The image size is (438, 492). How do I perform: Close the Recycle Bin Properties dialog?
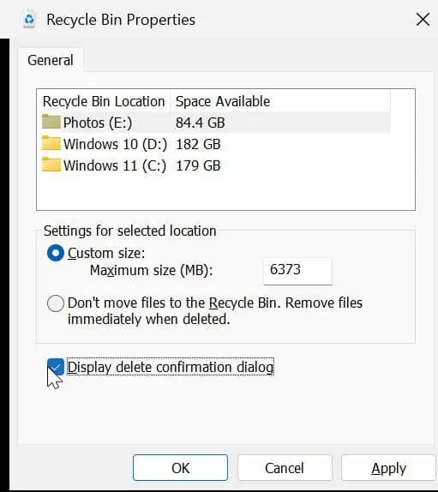423,20
